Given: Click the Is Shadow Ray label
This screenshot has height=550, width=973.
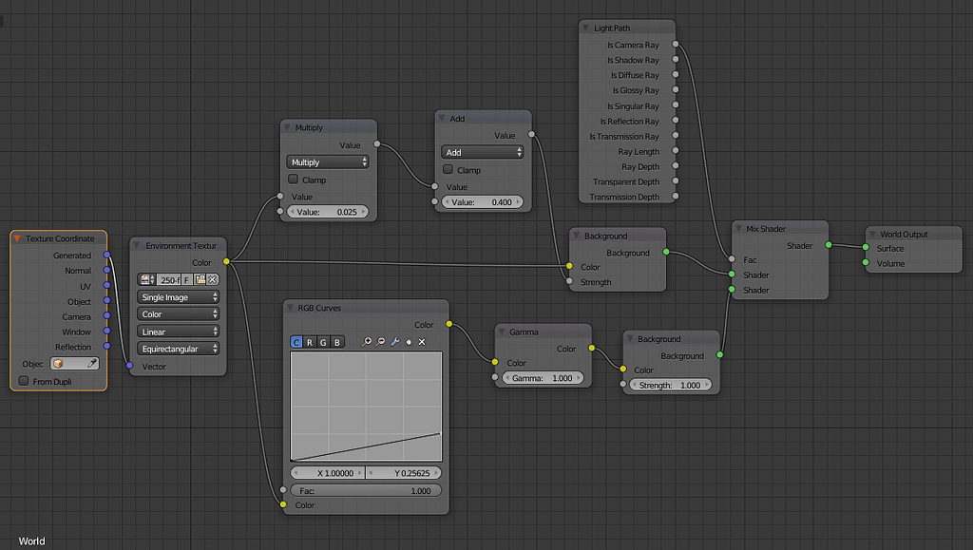Looking at the screenshot, I should [633, 60].
